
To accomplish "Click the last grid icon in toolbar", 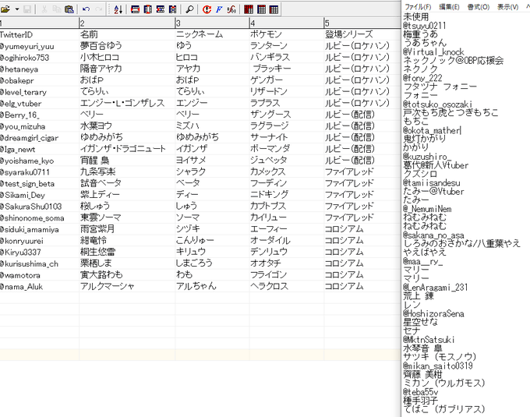I will (x=274, y=9).
